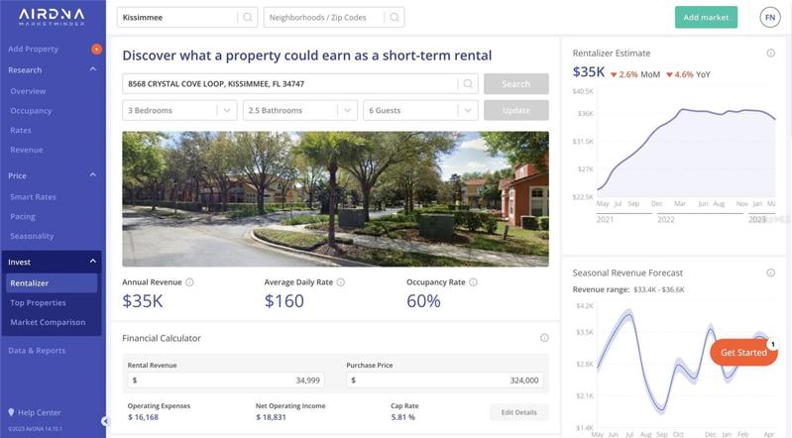Click the Edit Details button
Image resolution: width=792 pixels, height=438 pixels.
click(518, 412)
